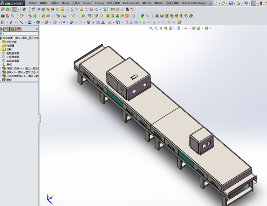Click the render tools appearance ball icon

pos(142,16)
